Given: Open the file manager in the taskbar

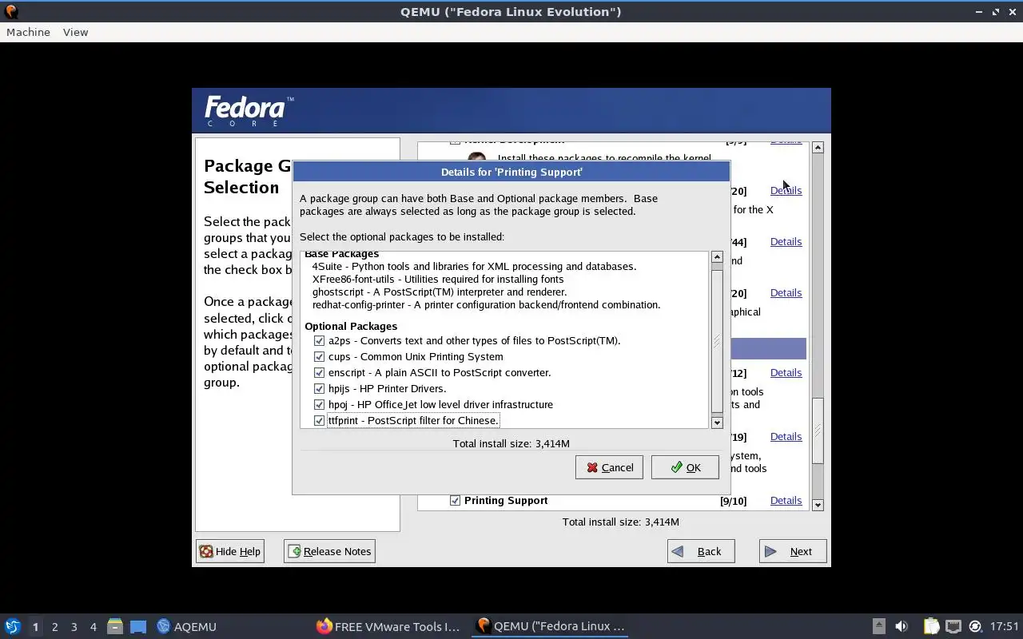Looking at the screenshot, I should 115,626.
